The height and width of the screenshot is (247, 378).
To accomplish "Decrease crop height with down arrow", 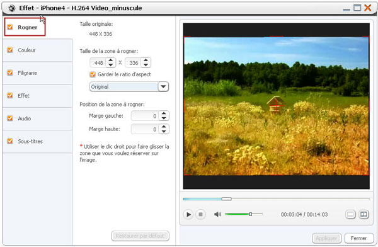I will tap(146, 65).
